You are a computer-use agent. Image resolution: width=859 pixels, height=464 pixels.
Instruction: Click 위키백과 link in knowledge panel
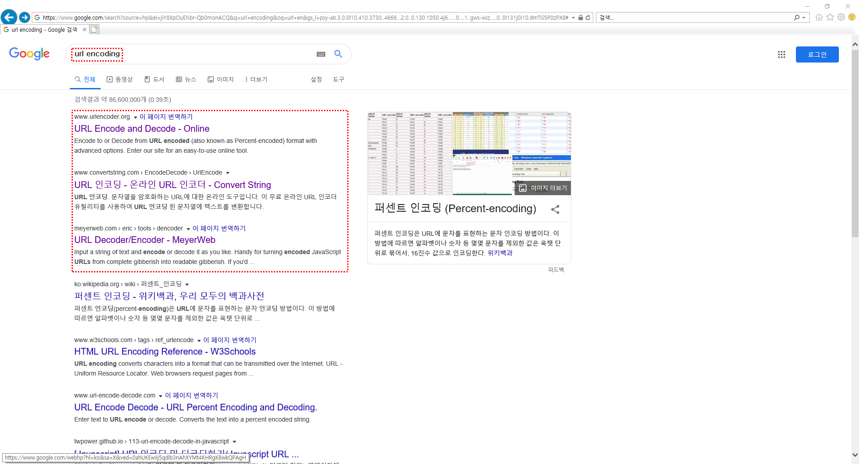point(500,253)
